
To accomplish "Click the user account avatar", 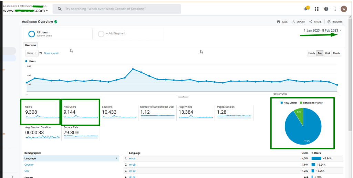I will 344,9.
